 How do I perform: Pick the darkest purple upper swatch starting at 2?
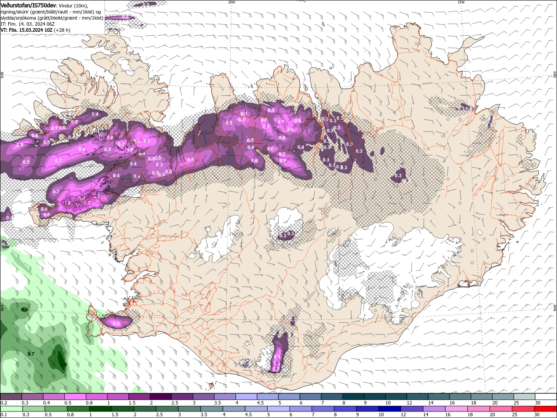click(x=161, y=397)
